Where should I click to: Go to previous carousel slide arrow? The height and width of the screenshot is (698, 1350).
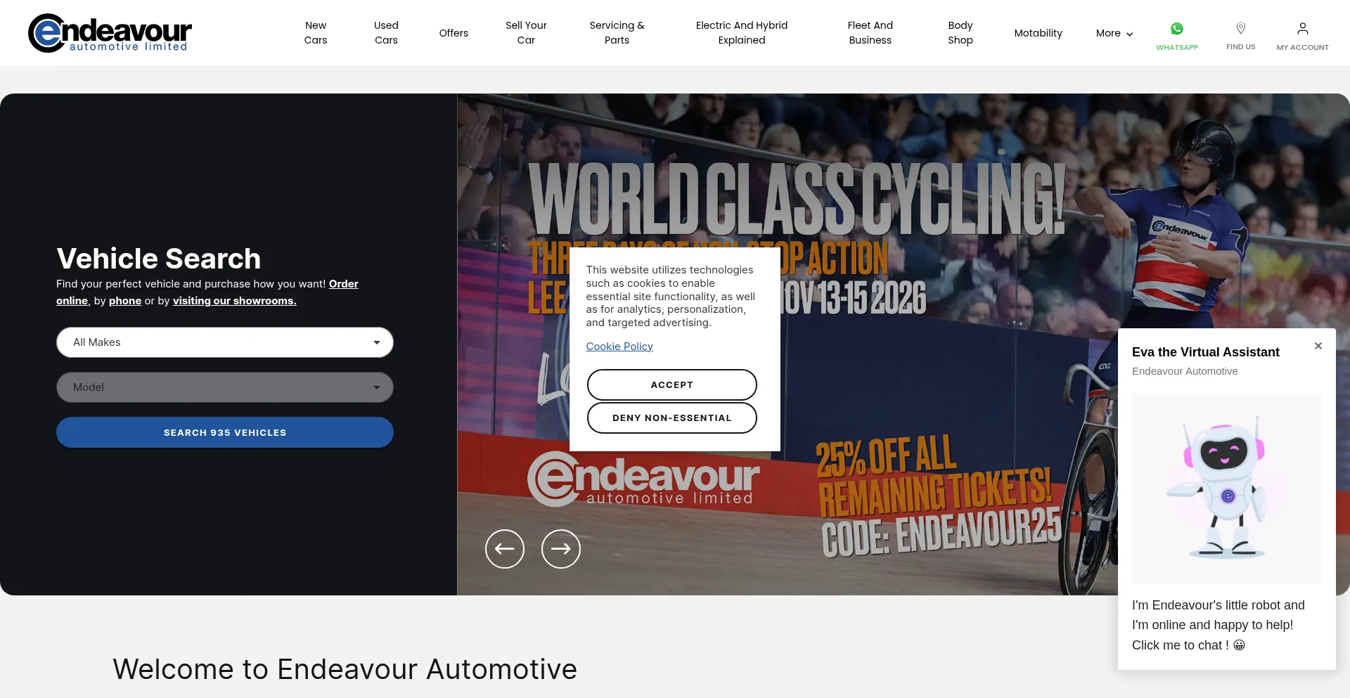pos(505,549)
